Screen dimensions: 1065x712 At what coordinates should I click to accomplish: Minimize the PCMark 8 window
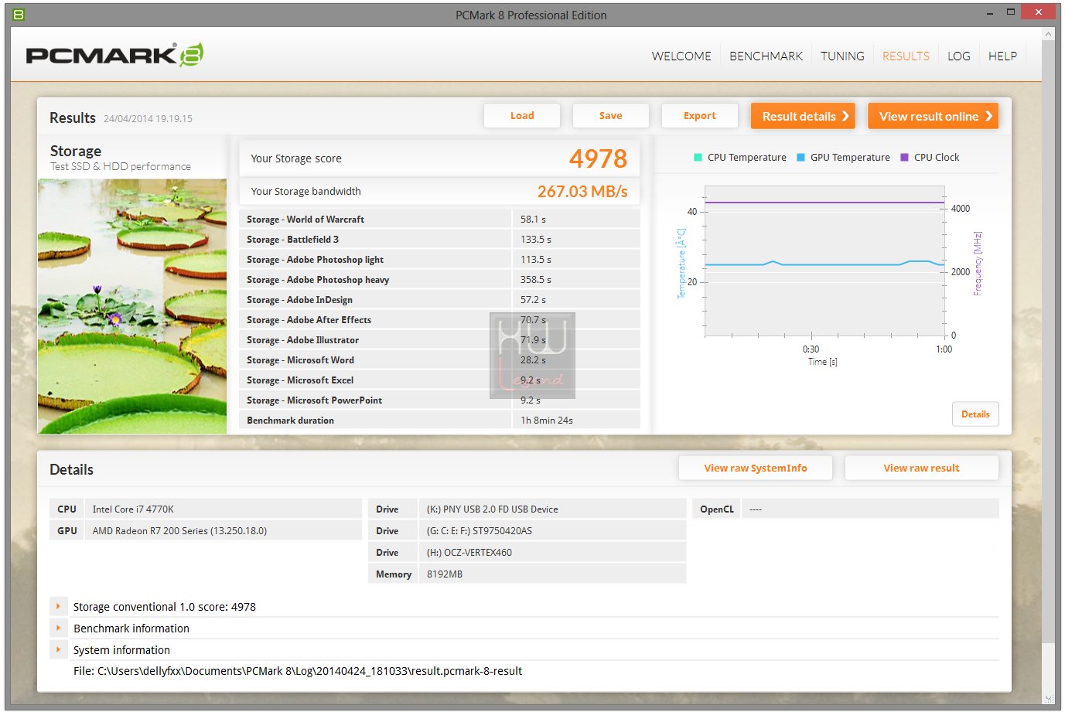click(990, 12)
